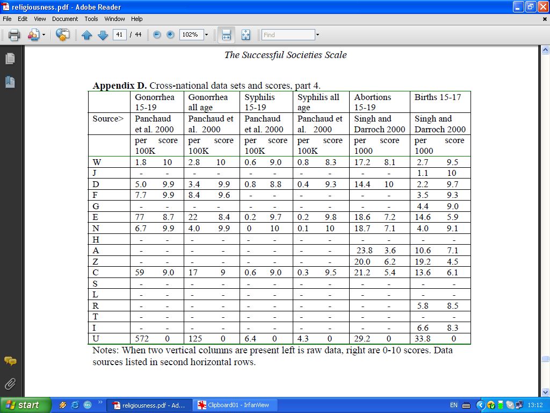Toggle fit one full page view
The height and width of the screenshot is (413, 550).
point(246,35)
